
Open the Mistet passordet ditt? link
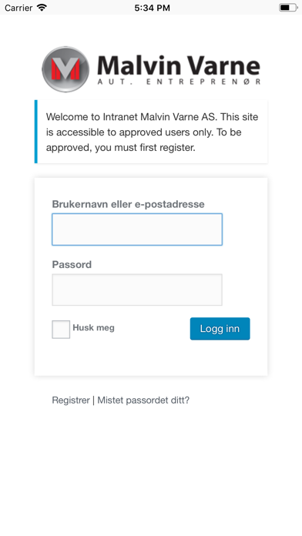point(143,400)
